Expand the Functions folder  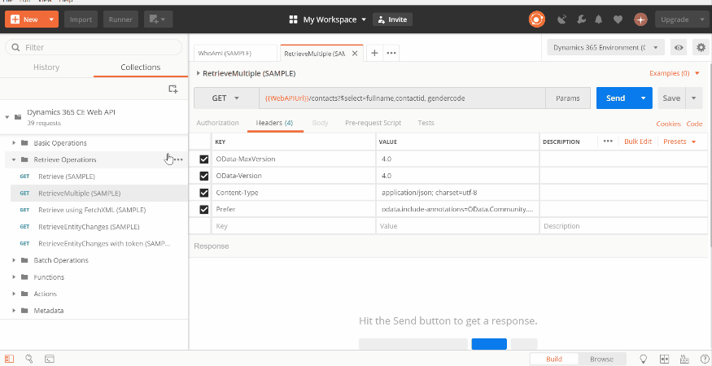tap(14, 277)
